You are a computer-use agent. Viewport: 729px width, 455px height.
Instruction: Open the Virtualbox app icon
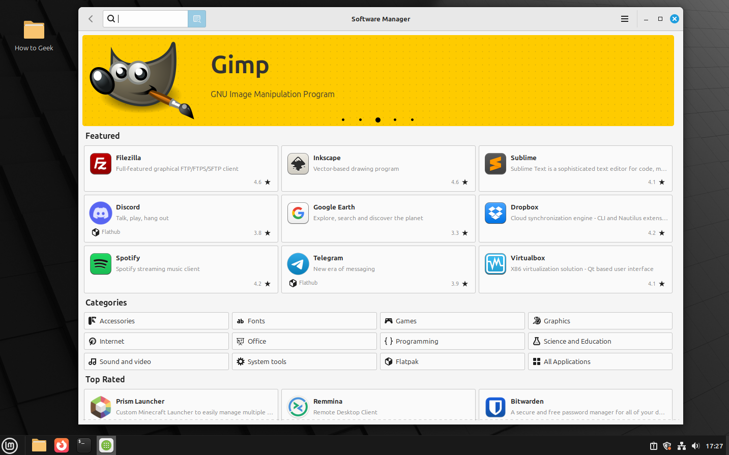(495, 264)
